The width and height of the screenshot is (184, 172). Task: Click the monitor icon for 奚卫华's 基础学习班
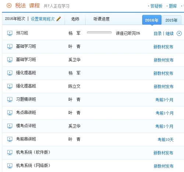[x=10, y=60]
